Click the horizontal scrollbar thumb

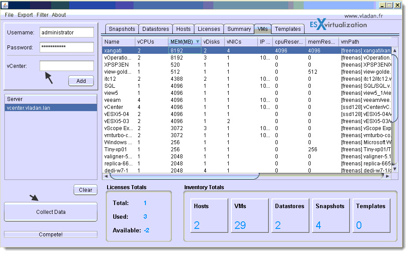tap(184, 176)
